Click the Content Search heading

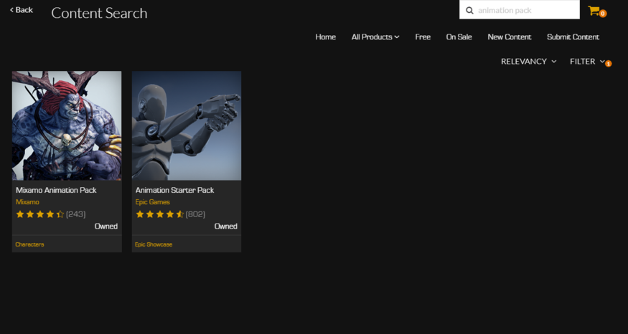click(x=99, y=13)
